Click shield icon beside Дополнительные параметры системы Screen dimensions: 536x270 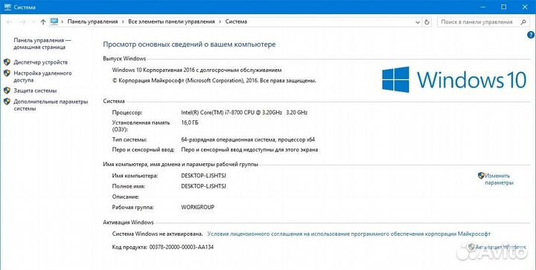7,102
